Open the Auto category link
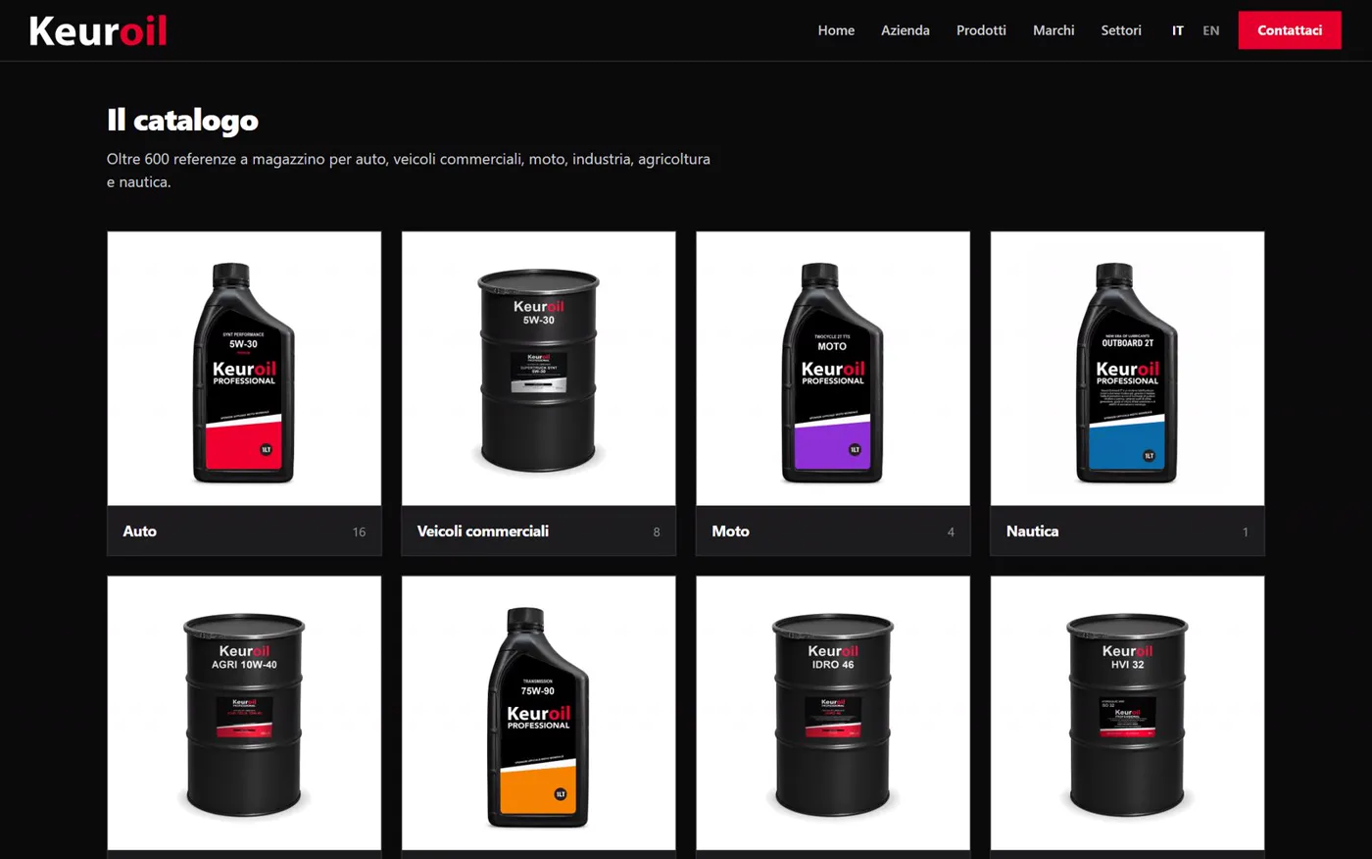Screen dimensions: 1372x859 [x=139, y=531]
